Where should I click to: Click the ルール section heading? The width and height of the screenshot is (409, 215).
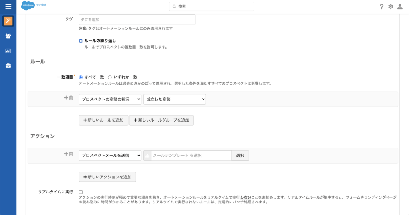(37, 62)
